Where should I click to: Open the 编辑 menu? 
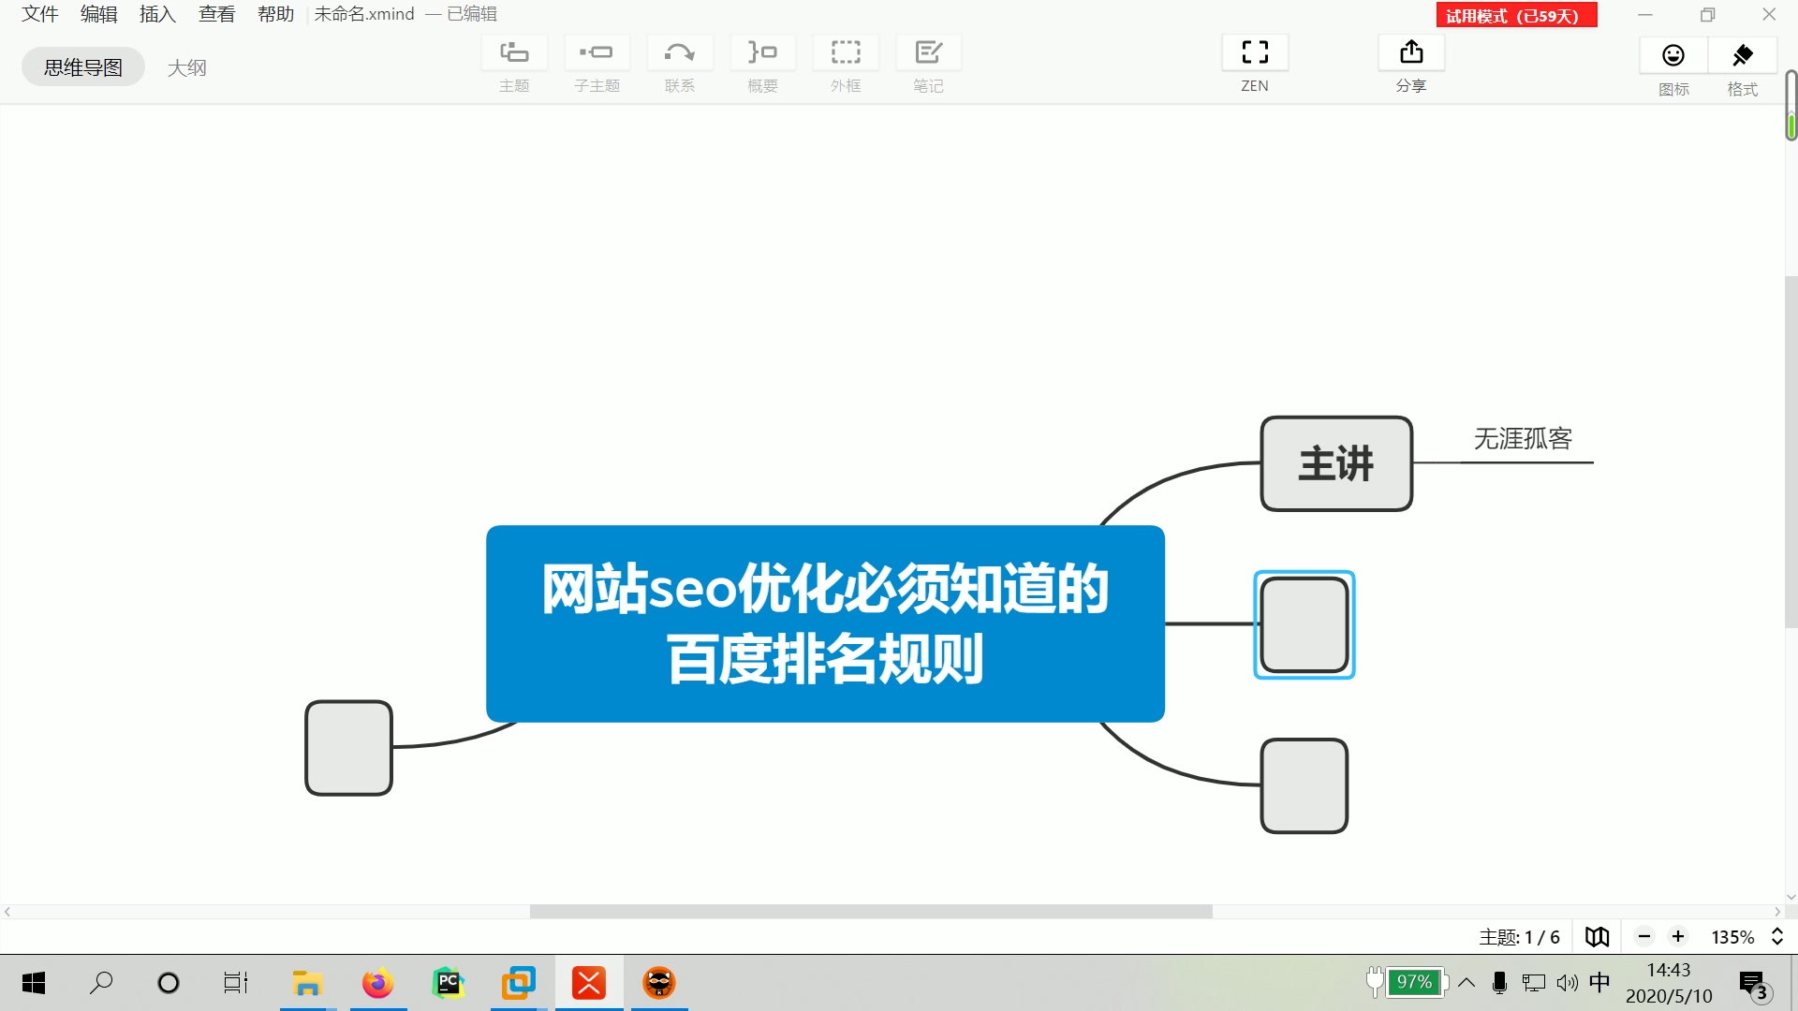[99, 14]
